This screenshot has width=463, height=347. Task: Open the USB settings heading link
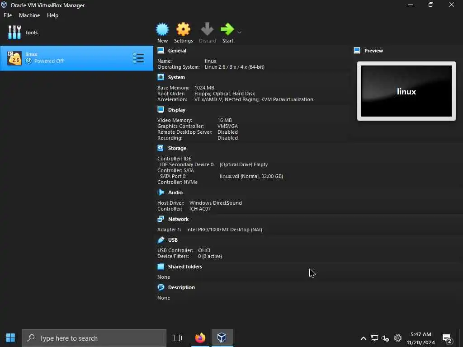pos(173,240)
